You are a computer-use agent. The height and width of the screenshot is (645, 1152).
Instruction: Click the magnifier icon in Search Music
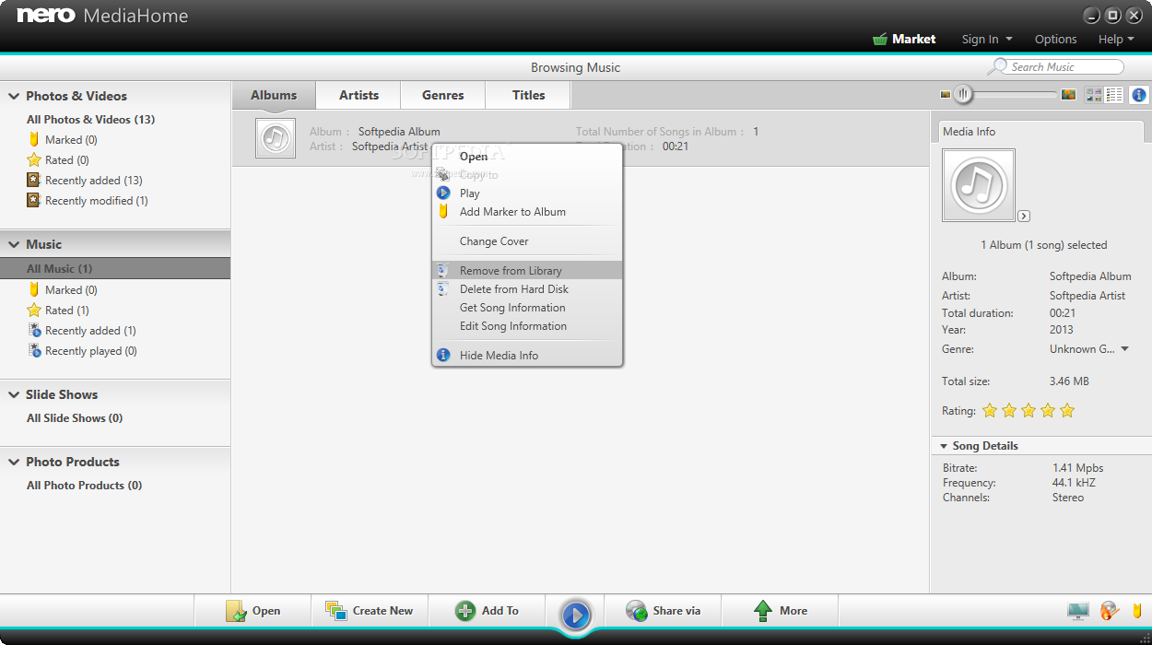[x=997, y=66]
